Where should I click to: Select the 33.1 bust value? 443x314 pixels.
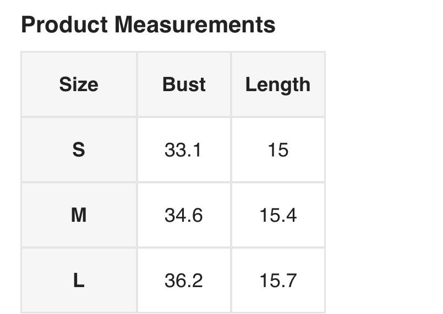184,149
